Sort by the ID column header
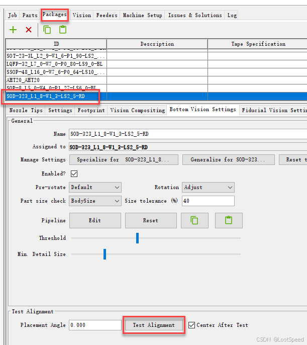The image size is (307, 345). (x=56, y=44)
